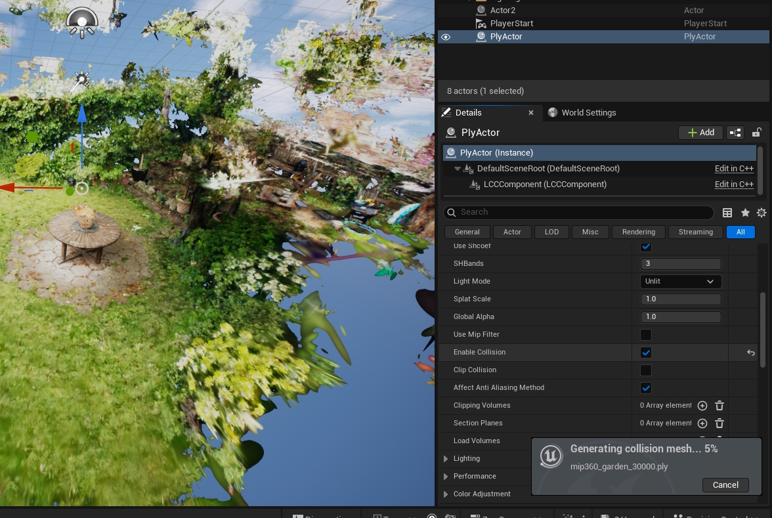Open Edit in C++ for DefaultSceneRoot
772x518 pixels.
pos(734,168)
